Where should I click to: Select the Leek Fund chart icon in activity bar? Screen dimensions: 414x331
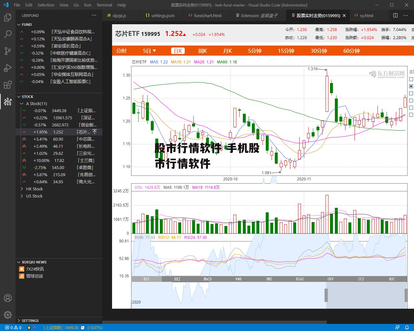pos(7,102)
